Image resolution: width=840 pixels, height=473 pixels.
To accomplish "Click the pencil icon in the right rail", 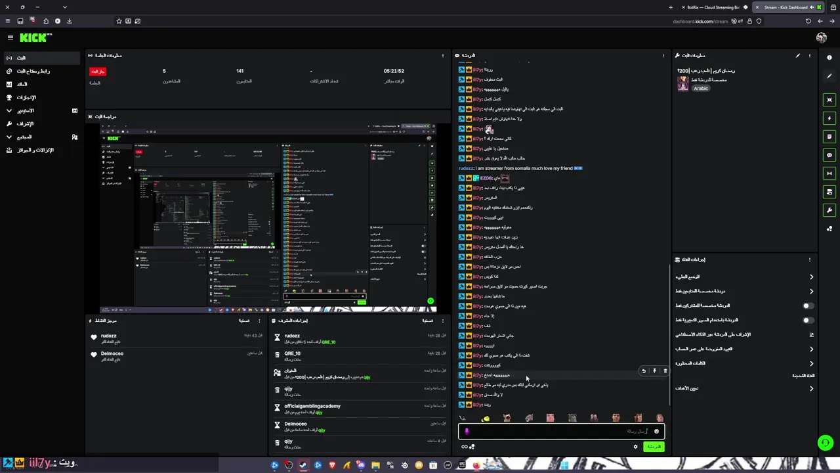I will click(x=829, y=76).
